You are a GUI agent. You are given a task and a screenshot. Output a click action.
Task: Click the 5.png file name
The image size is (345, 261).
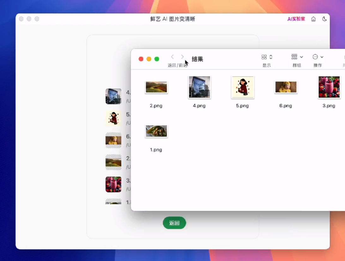242,106
